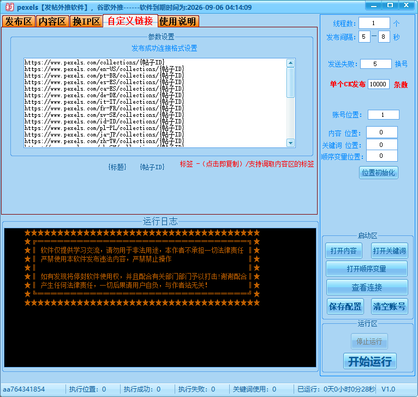The width and height of the screenshot is (418, 397).
Task: Click scroll up arrow in link list
Action: [x=290, y=63]
